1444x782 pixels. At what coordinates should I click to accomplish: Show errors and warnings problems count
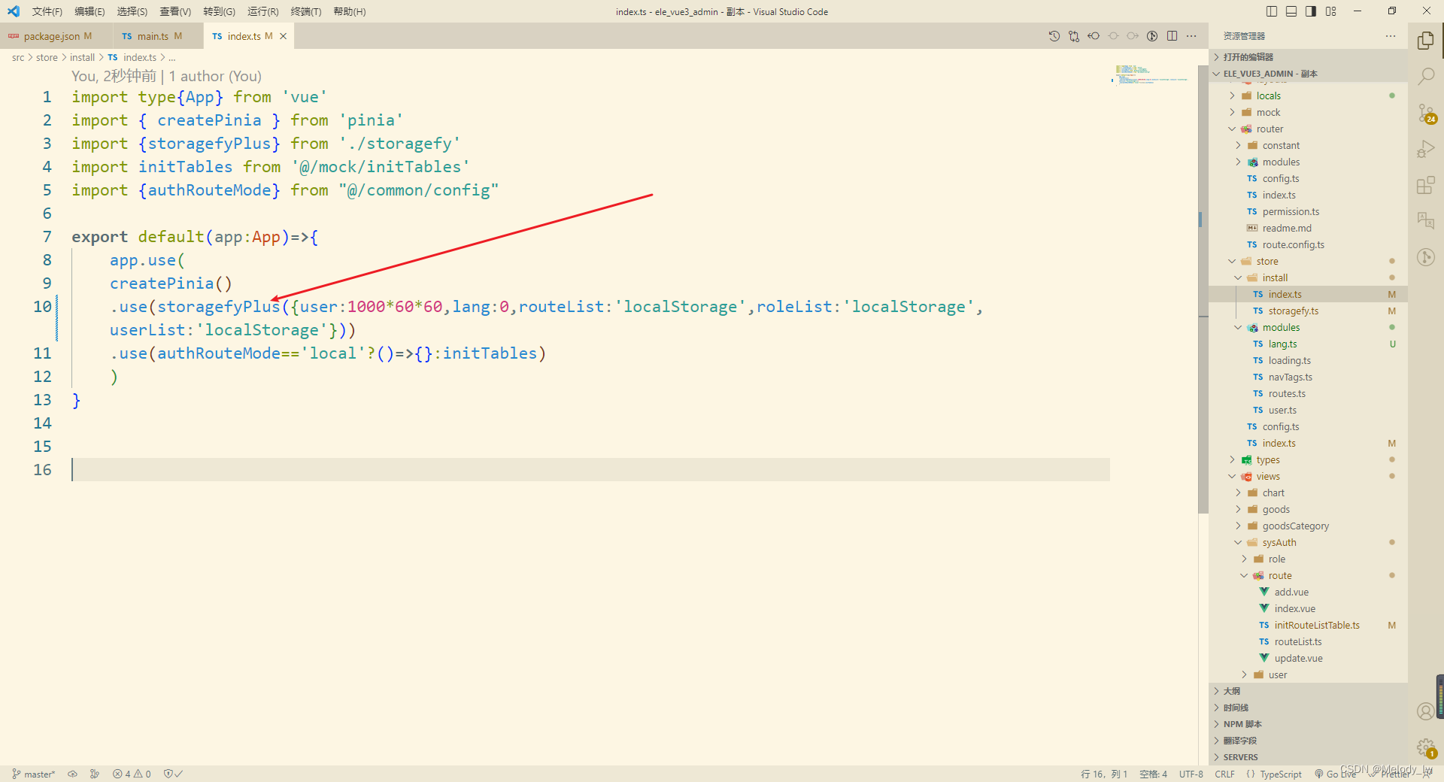coord(132,774)
